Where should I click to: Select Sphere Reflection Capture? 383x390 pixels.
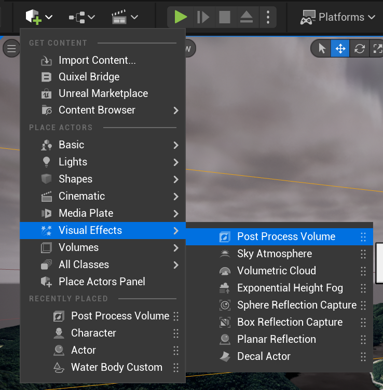(x=279, y=305)
